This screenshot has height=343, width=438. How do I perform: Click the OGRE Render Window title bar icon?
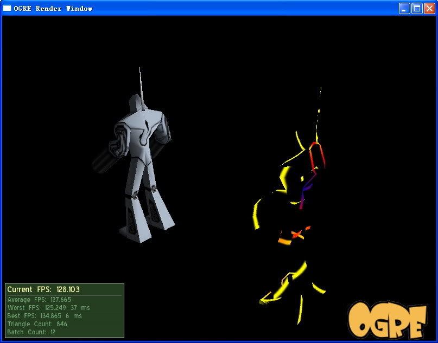[7, 8]
